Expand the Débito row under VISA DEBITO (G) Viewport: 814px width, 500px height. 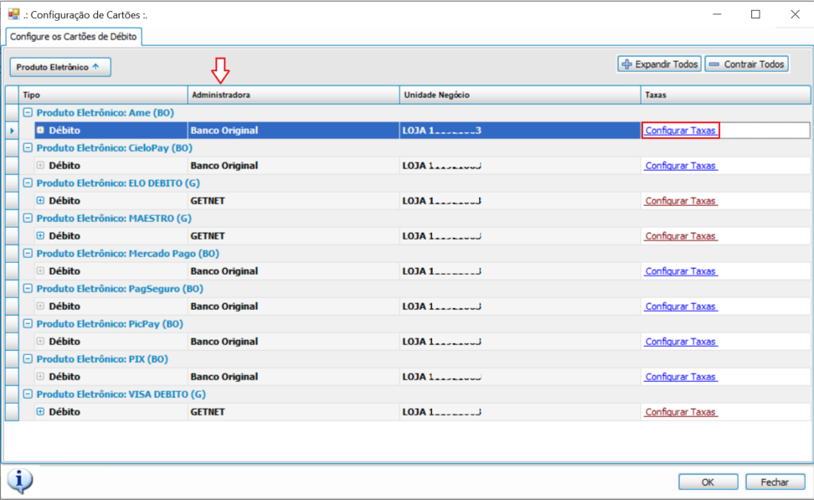click(x=40, y=412)
